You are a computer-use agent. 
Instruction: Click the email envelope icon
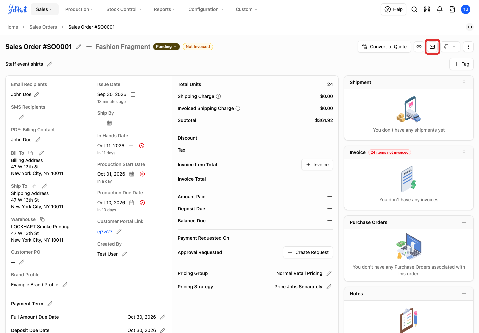tap(432, 47)
